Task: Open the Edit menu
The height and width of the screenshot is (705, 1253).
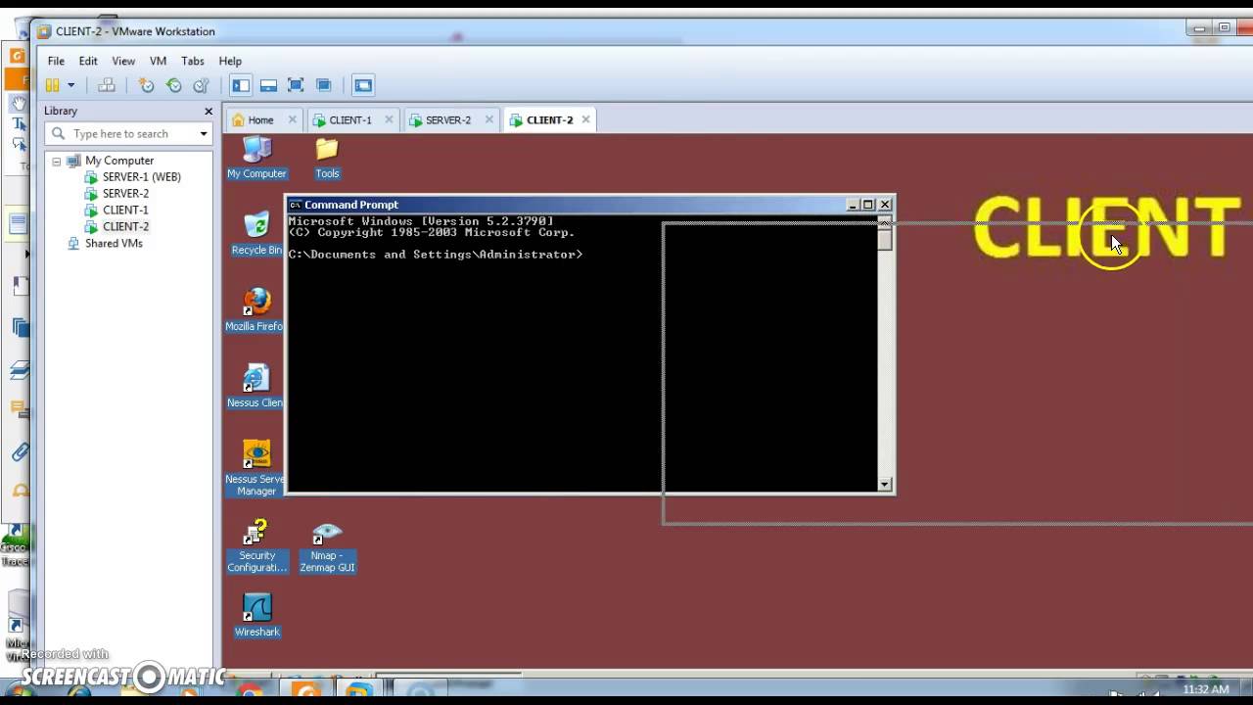Action: [88, 61]
